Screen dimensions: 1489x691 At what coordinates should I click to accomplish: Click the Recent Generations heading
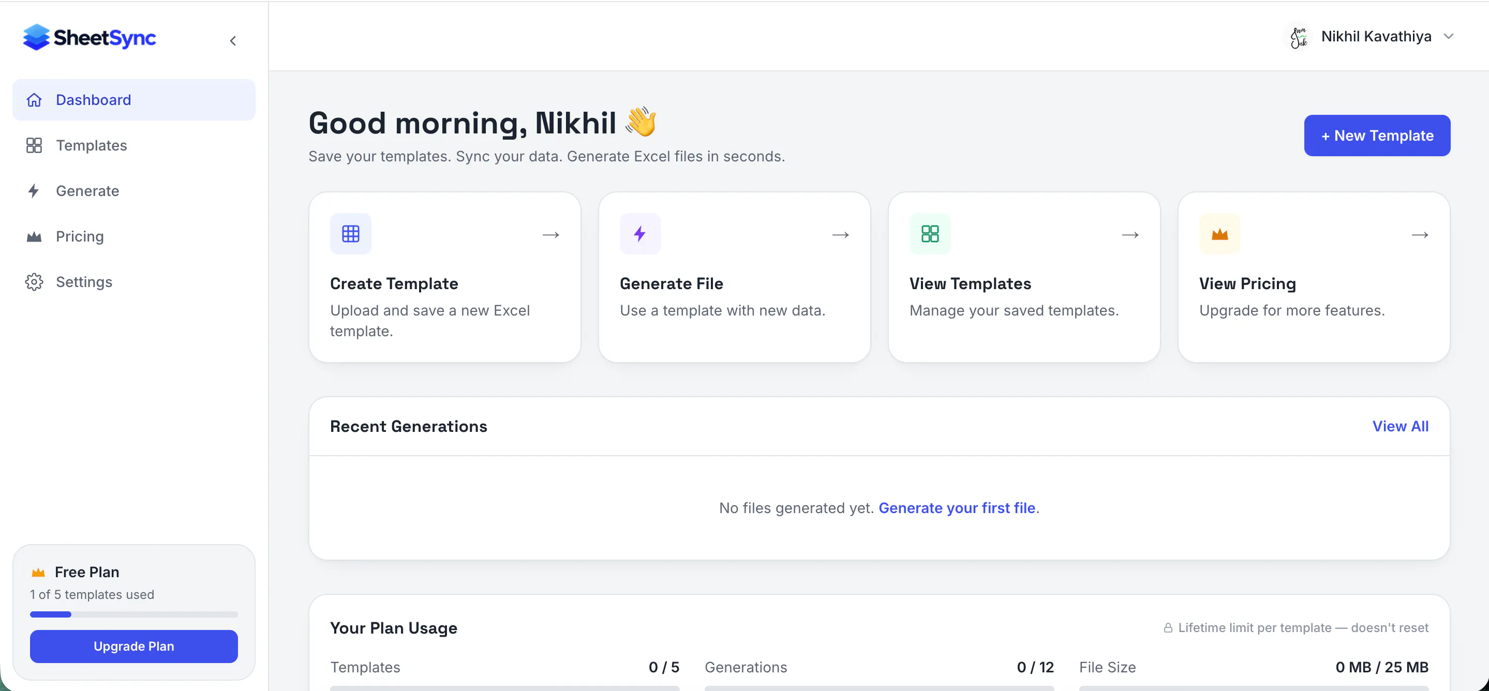[x=409, y=426]
